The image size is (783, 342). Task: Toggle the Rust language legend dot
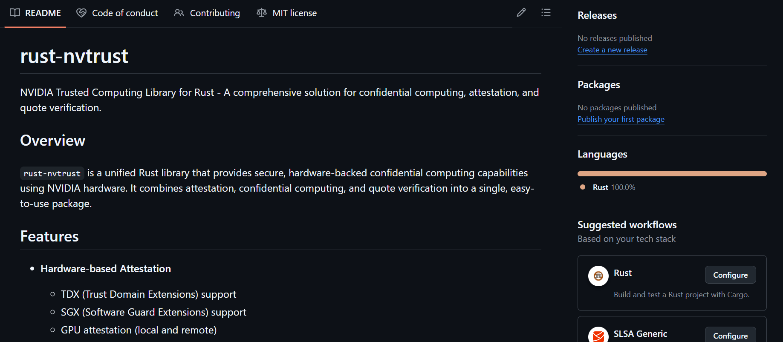582,187
